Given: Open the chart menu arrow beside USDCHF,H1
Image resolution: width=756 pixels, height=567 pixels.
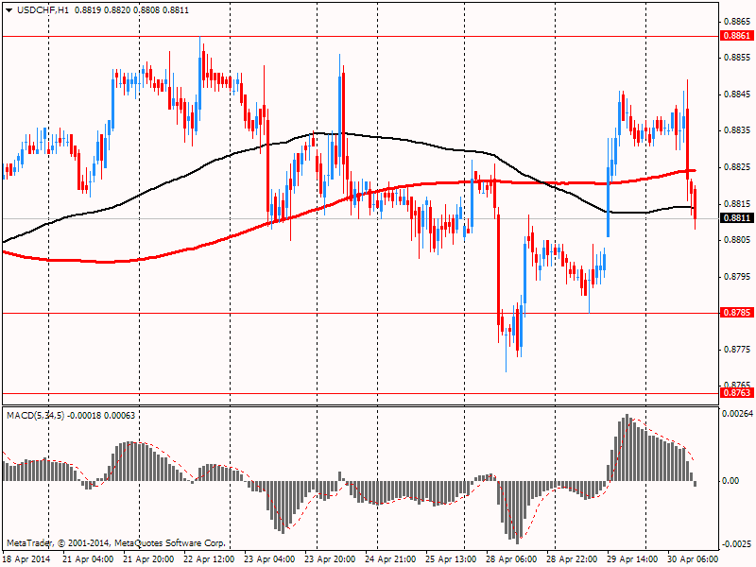Looking at the screenshot, I should pos(9,10).
